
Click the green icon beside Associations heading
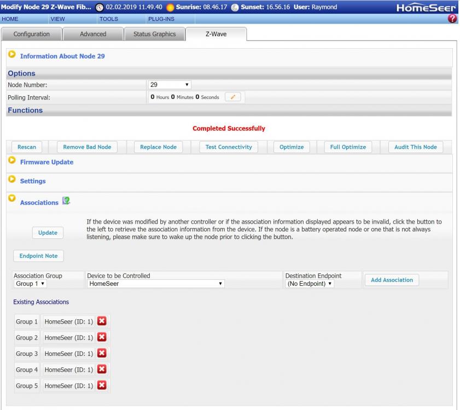tap(66, 202)
